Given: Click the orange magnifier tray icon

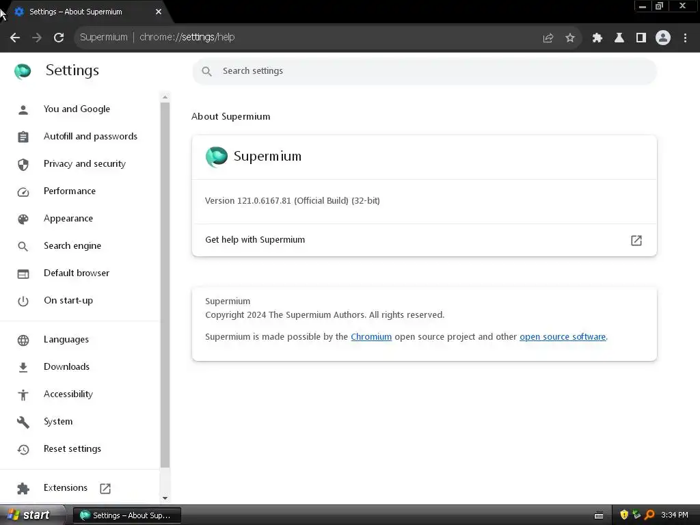Looking at the screenshot, I should coord(649,515).
